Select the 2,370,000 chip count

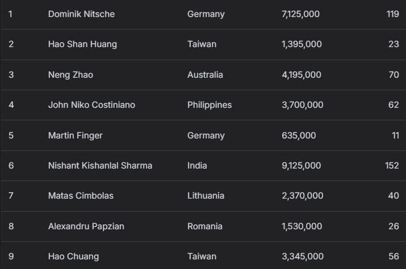click(x=302, y=196)
